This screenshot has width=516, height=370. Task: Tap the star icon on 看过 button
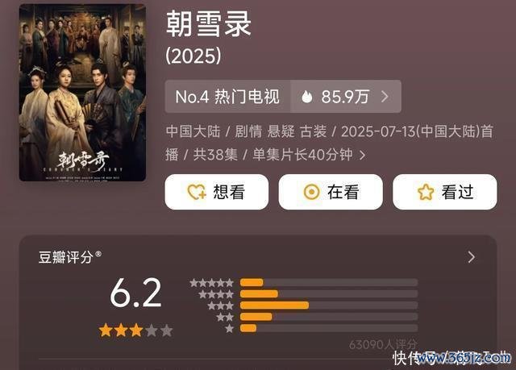pos(426,192)
